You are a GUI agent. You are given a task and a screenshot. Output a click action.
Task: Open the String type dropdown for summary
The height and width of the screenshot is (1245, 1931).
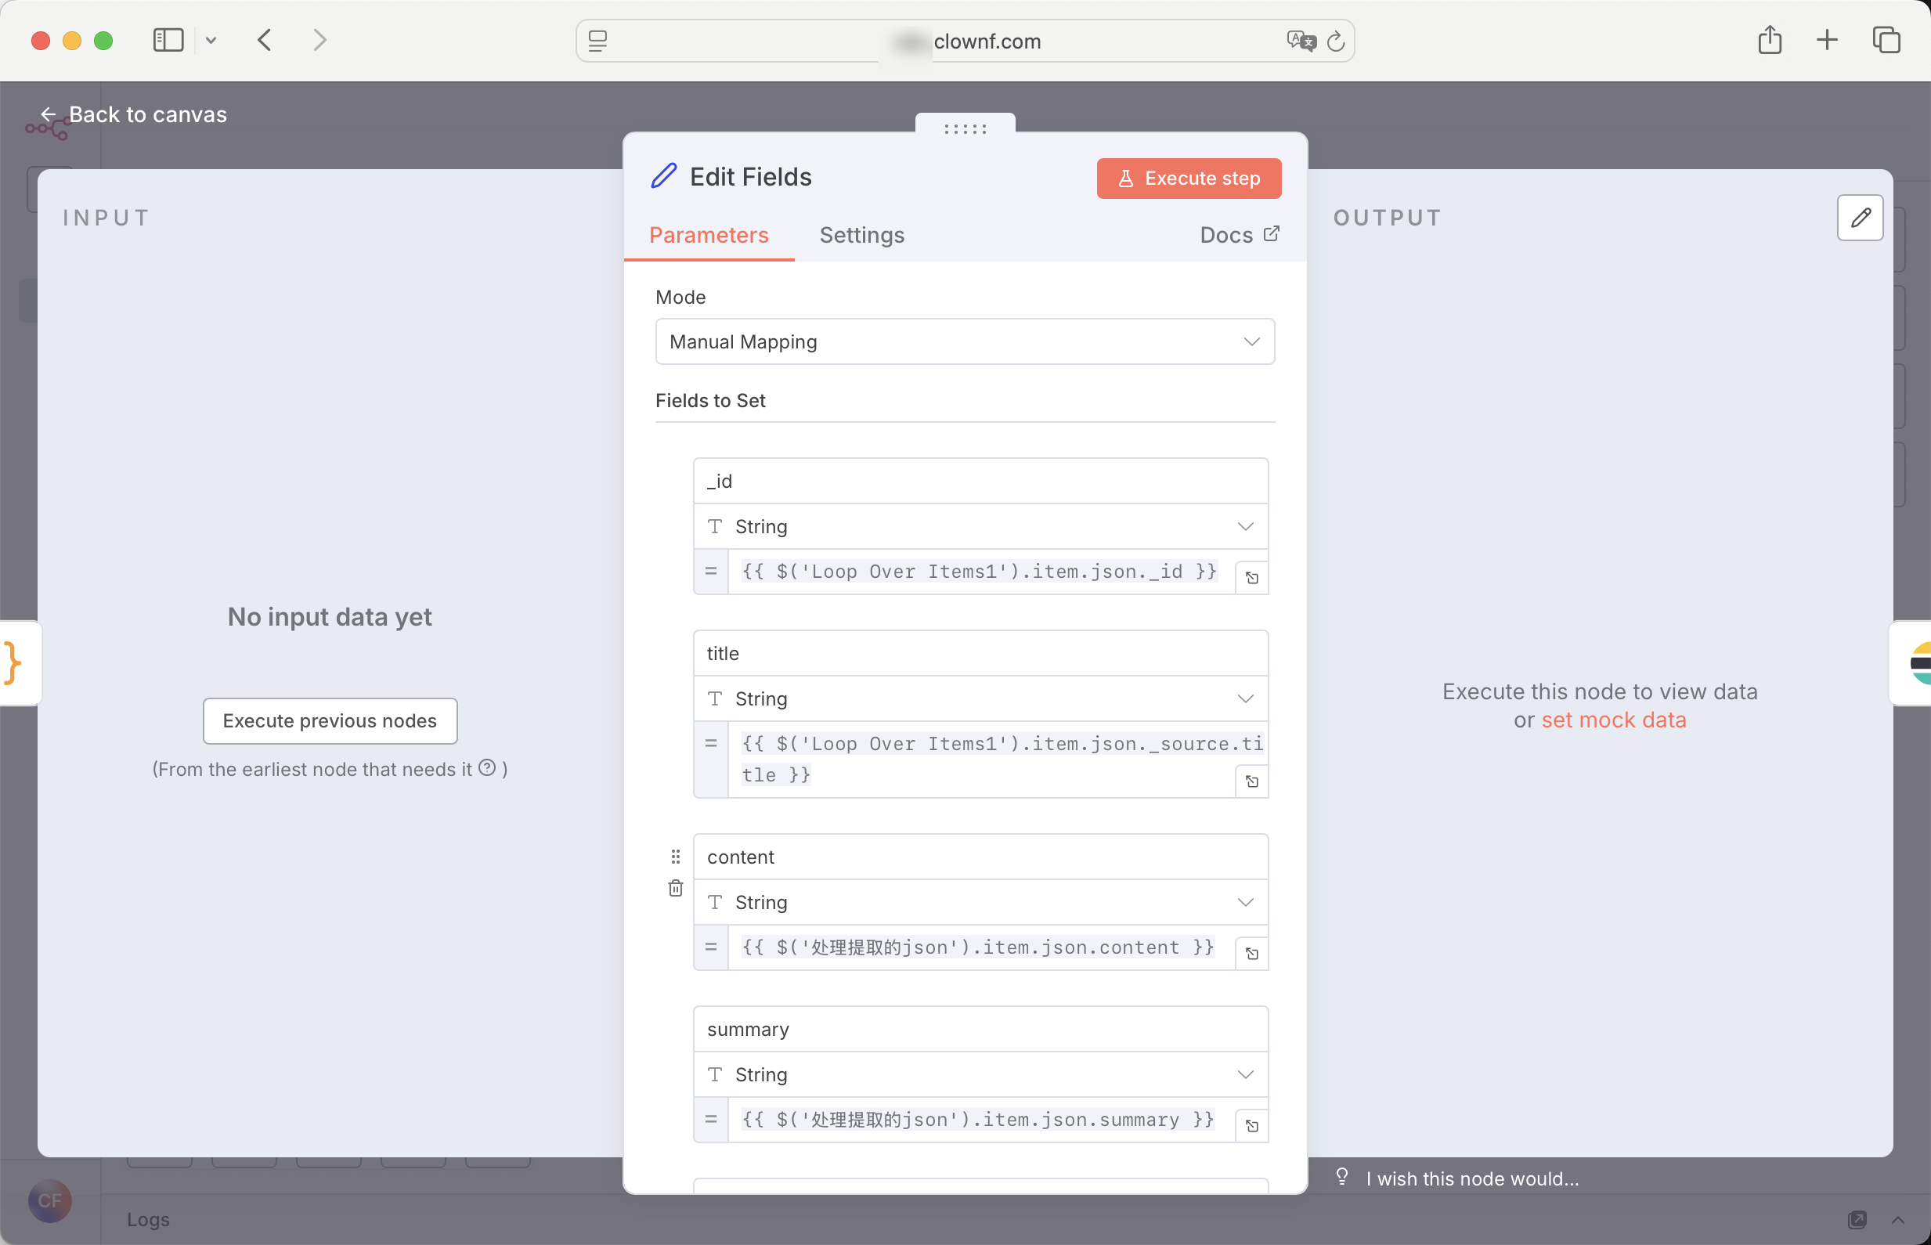pos(980,1074)
